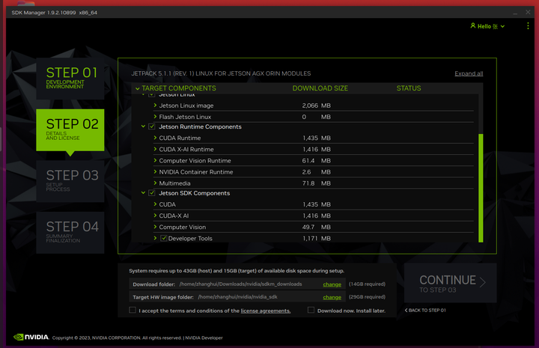Expand Developer Tools row
Screen dimensions: 539x348
(x=155, y=238)
